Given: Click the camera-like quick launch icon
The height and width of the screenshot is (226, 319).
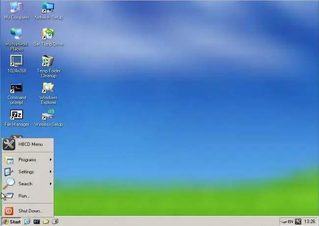Looking at the screenshot, I should click(x=55, y=222).
